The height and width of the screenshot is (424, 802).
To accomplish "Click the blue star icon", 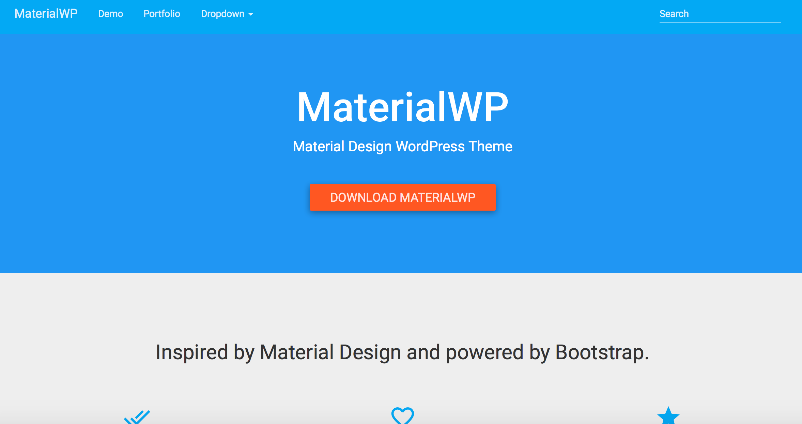I will click(x=668, y=416).
